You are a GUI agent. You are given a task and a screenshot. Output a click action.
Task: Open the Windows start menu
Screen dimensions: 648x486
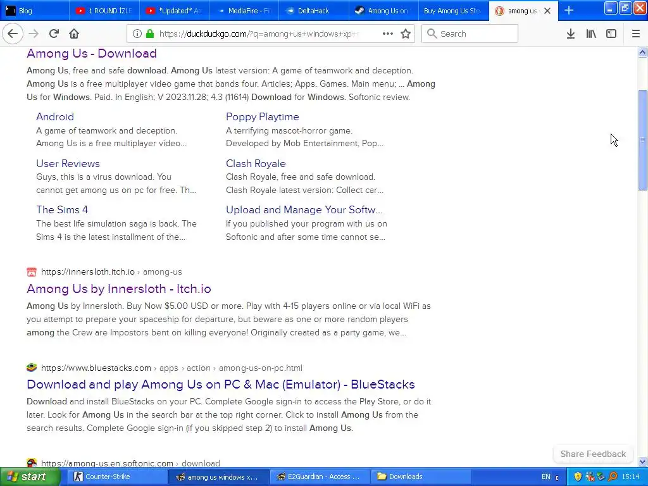pos(30,477)
